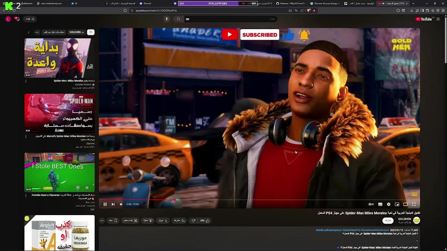Screen dimensions: 447x251
Task: Click the browser address bar URL
Action: pyautogui.click(x=156, y=10)
